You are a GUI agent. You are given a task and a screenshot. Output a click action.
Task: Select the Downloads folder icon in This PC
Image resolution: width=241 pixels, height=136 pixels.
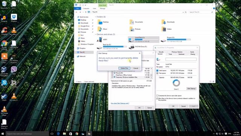[163, 22]
